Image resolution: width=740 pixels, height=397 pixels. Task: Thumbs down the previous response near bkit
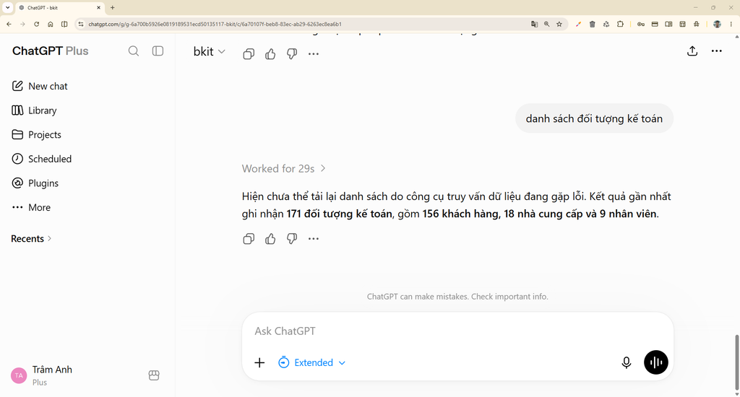point(292,53)
